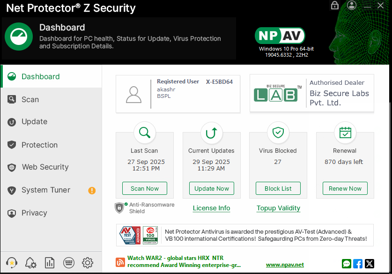Viewport: 392px width, 274px height.
Task: Click the padlock icon in the title bar
Action: click(335, 6)
